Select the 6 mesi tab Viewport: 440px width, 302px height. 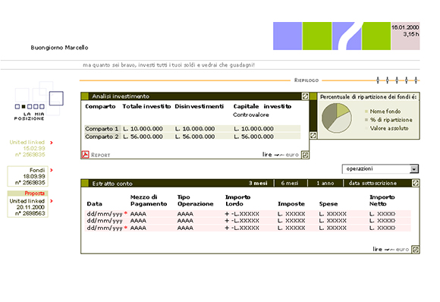click(290, 184)
